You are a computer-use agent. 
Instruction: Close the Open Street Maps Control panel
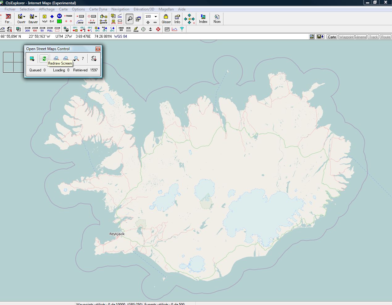point(98,49)
